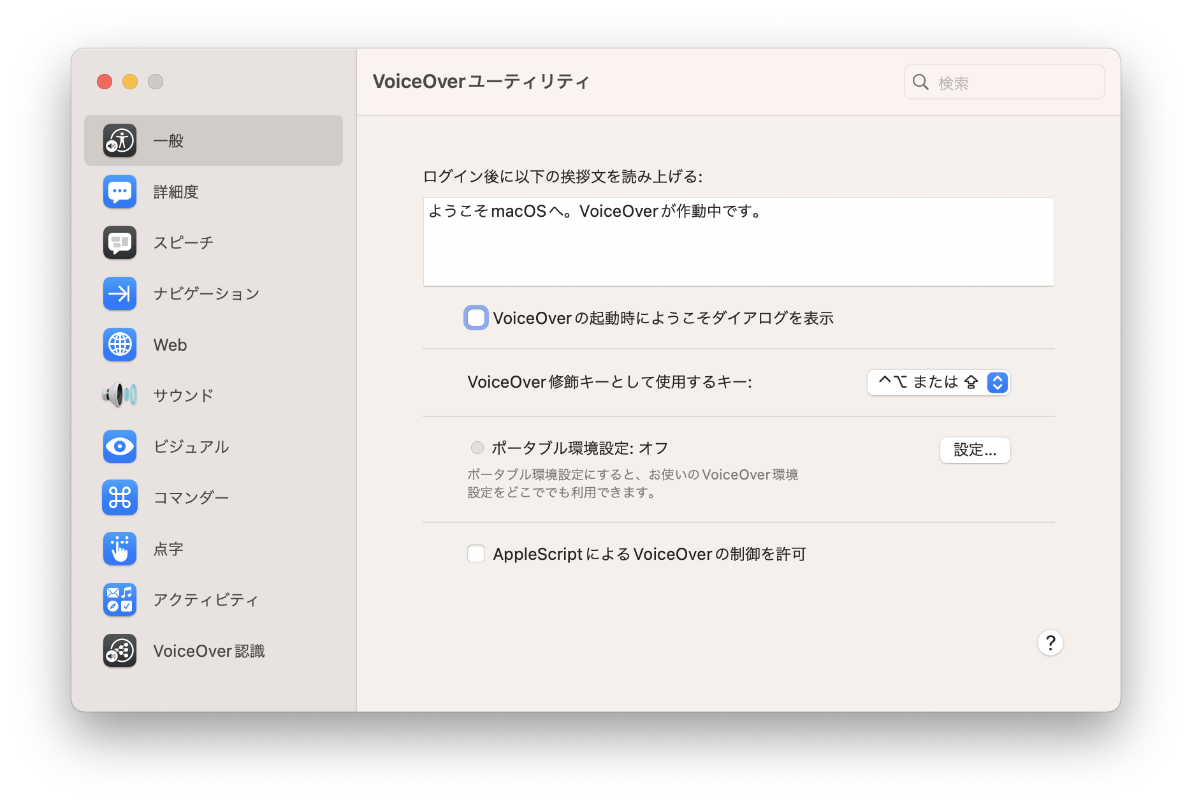
Task: Switch to the ビジュアル category
Action: pos(191,446)
